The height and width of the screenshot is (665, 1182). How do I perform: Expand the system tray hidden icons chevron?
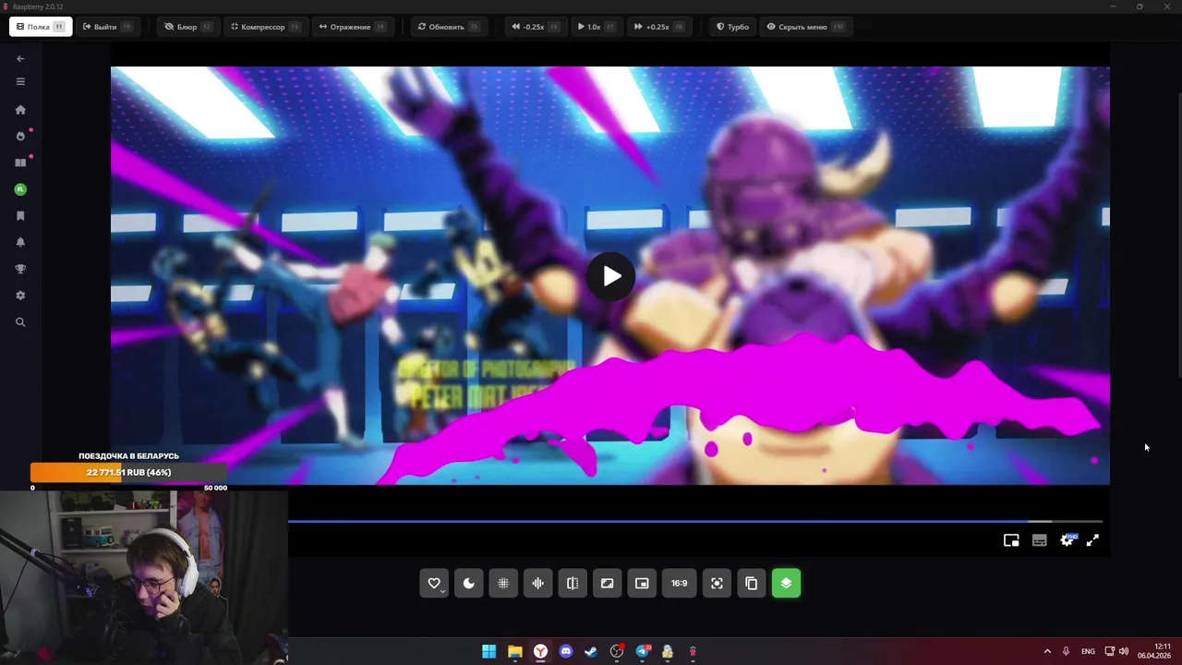click(1047, 652)
